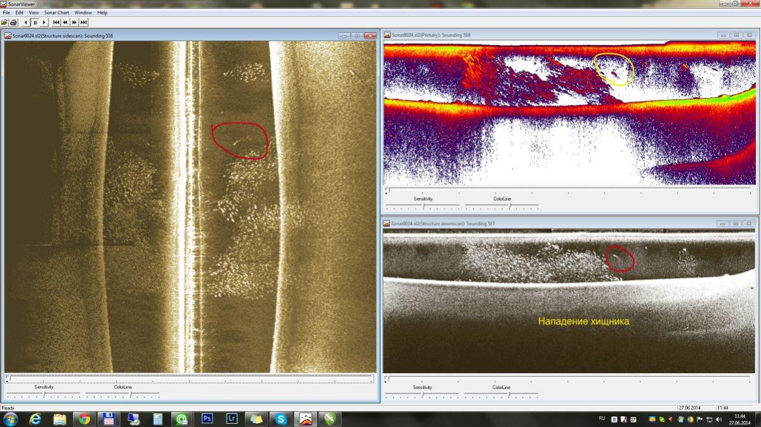
Task: Click the fast rewind toolbar button
Action: pyautogui.click(x=65, y=22)
